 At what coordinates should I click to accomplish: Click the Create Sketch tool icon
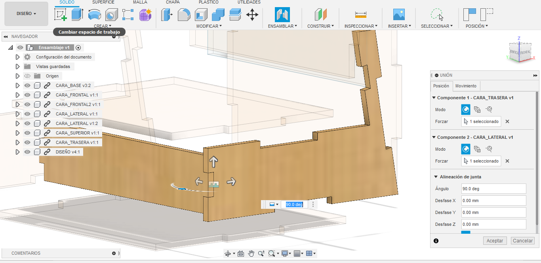pyautogui.click(x=61, y=15)
